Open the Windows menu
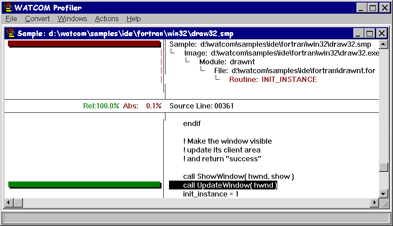Screen dimensions: 393x226 point(72,19)
